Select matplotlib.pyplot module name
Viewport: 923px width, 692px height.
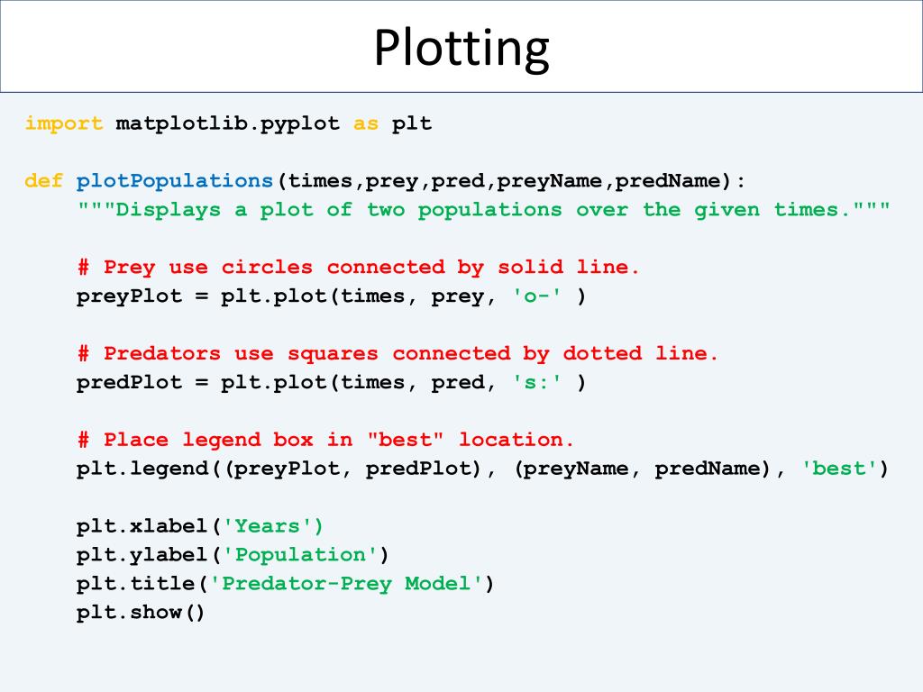[x=228, y=124]
